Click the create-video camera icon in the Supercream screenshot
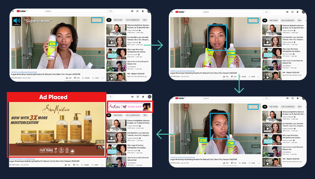Viewport: 315px width, 179px height. (x=132, y=11)
